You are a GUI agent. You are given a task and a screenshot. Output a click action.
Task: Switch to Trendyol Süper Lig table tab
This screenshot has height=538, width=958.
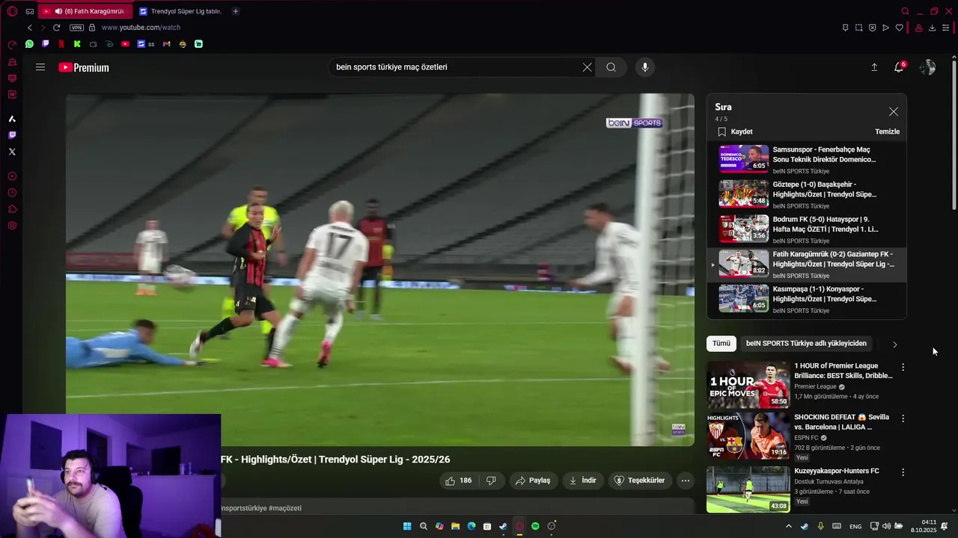pyautogui.click(x=180, y=11)
